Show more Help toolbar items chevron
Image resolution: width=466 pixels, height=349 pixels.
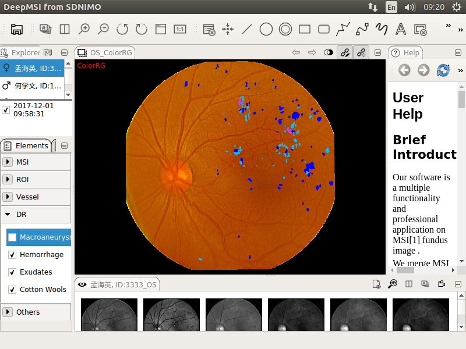(460, 70)
